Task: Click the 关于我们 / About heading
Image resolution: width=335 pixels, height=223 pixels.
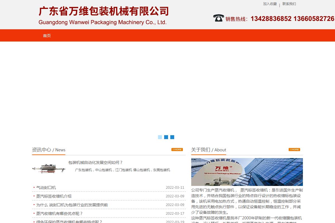Action: point(209,150)
